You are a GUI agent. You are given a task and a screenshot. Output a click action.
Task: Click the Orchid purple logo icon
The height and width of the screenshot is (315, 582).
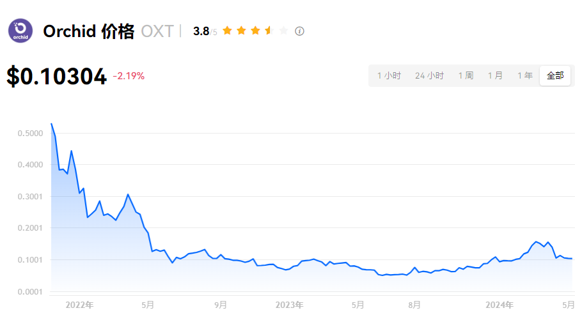coord(20,31)
